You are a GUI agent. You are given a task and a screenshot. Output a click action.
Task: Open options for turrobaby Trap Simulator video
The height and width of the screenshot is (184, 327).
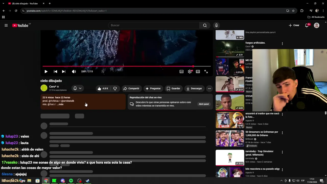tap(282, 152)
